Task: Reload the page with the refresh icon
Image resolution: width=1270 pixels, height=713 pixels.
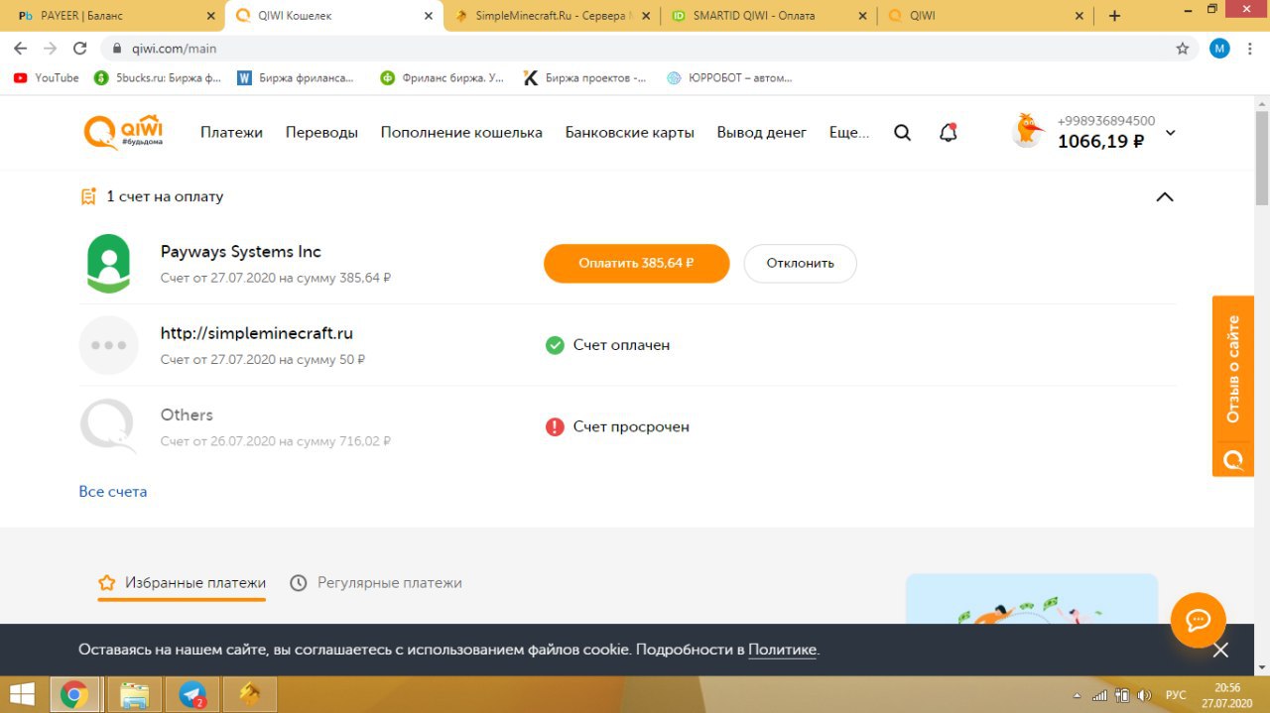Action: click(80, 48)
